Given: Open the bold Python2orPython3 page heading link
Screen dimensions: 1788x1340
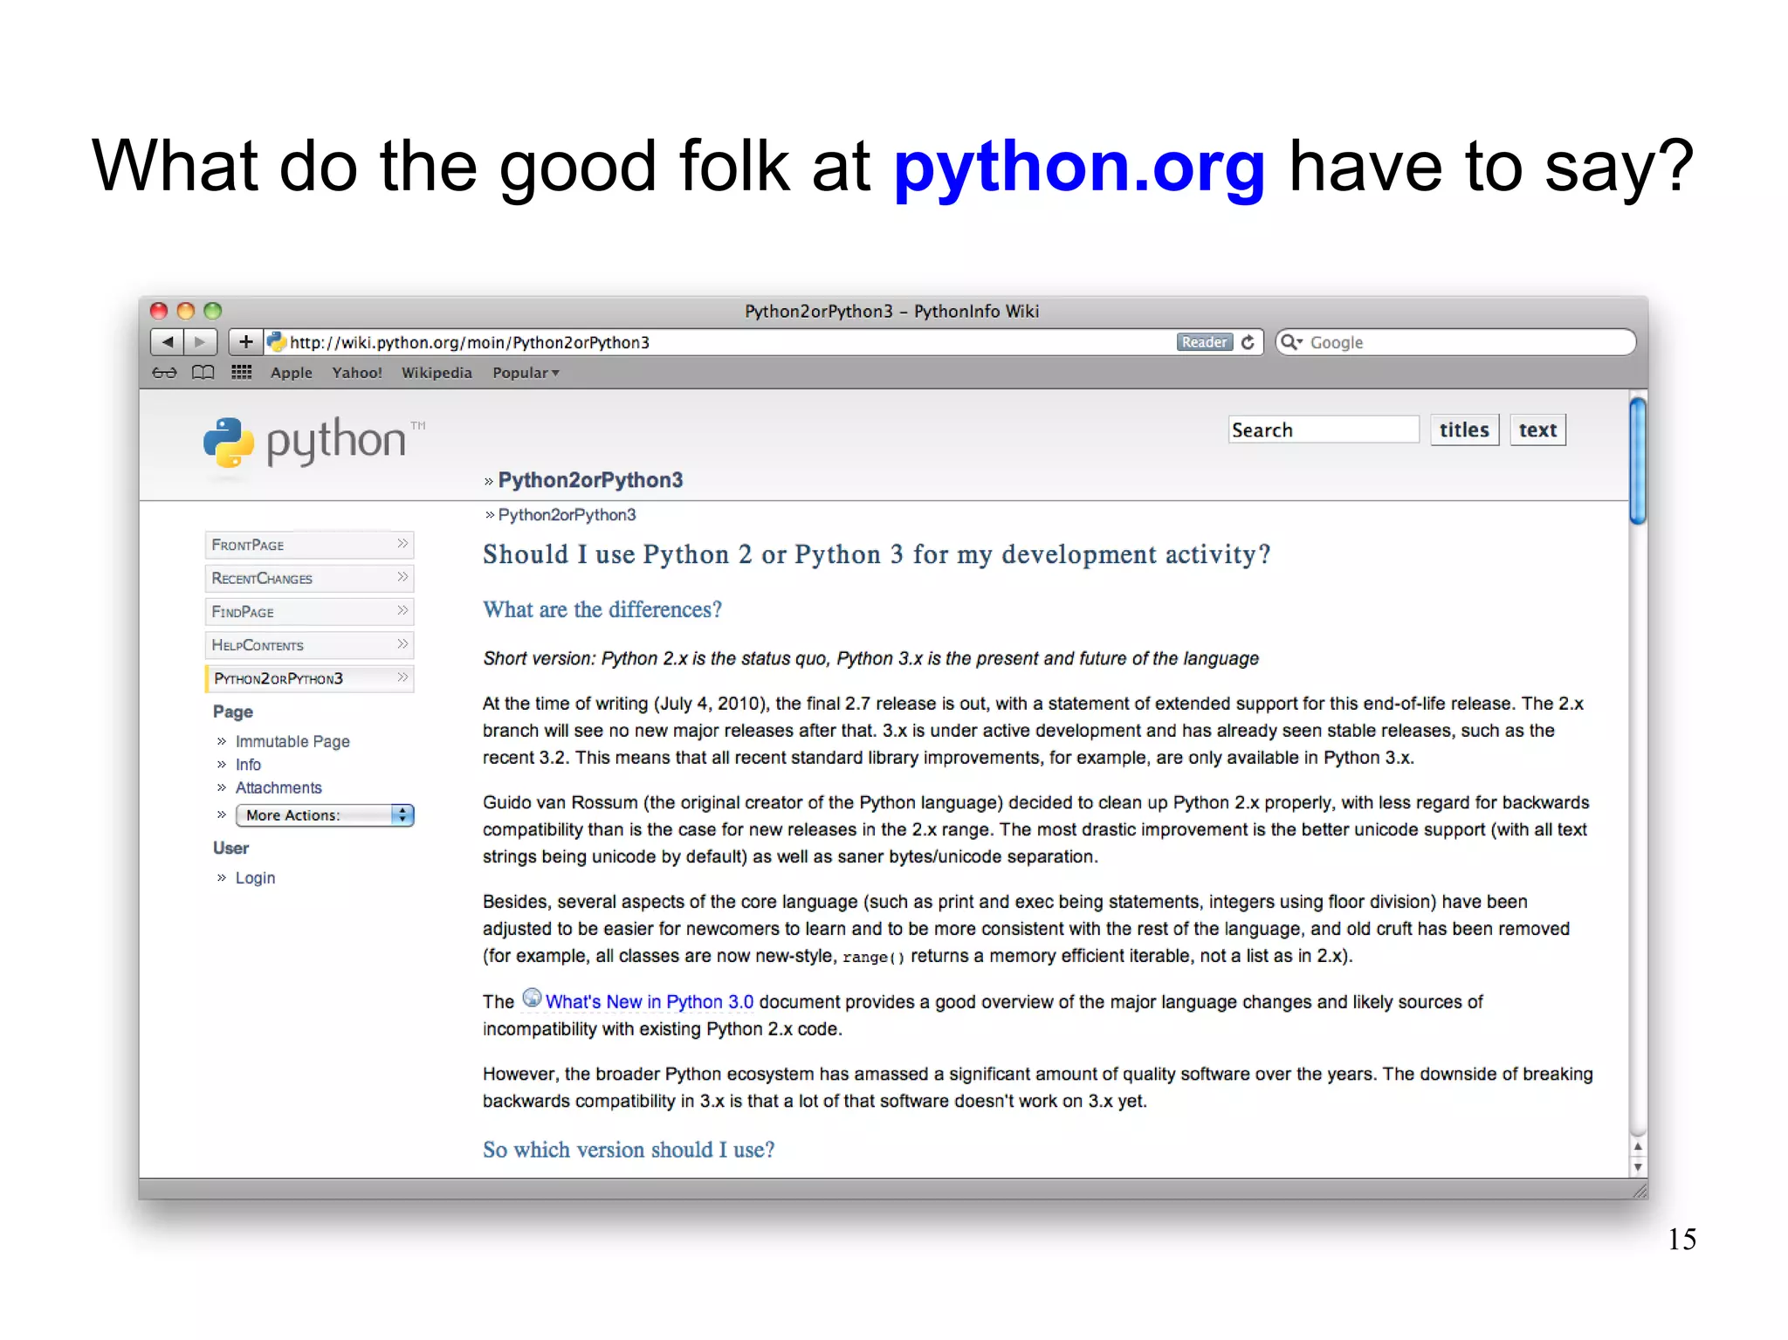Looking at the screenshot, I should click(590, 480).
